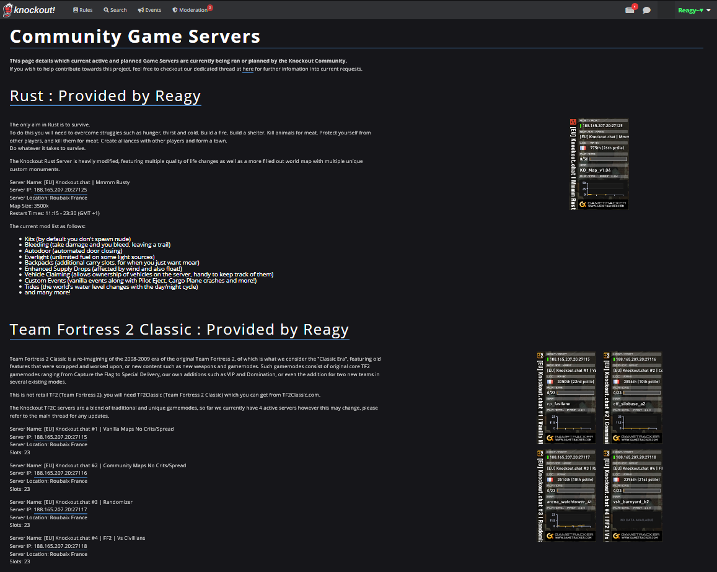Open GameTracker banner for Knockout.chat #4 vsh_barnyard_b2
The width and height of the screenshot is (717, 572).
coord(632,496)
